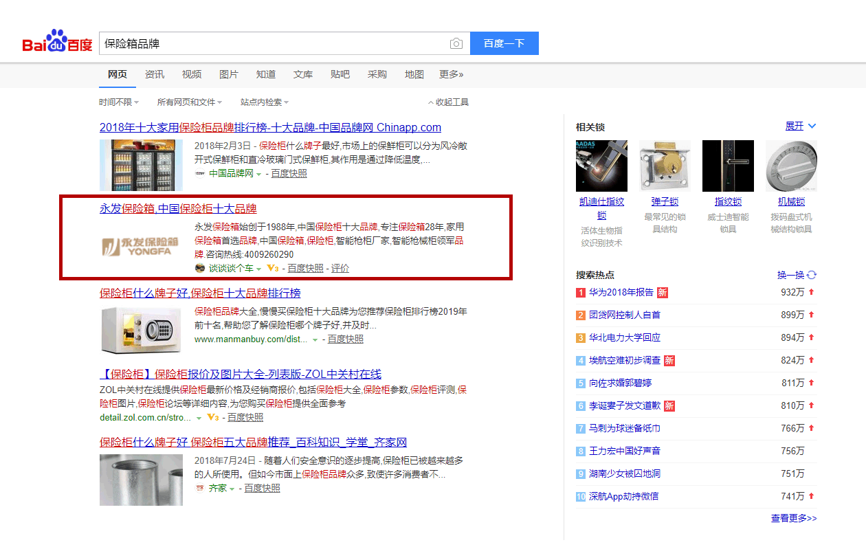Open dropdown arrow after manmanbuy.com URL
866x547 pixels.
(315, 339)
